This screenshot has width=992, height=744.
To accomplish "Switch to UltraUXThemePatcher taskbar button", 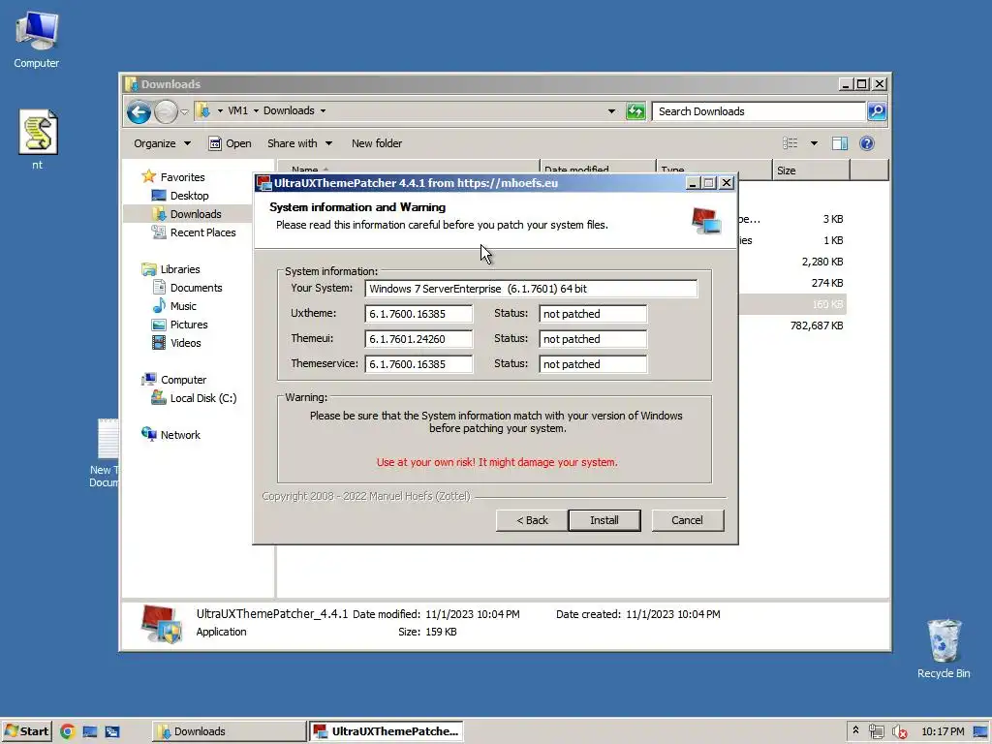I will [386, 731].
